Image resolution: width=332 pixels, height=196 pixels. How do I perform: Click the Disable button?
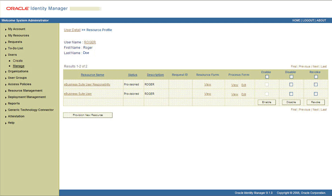coord(291,102)
